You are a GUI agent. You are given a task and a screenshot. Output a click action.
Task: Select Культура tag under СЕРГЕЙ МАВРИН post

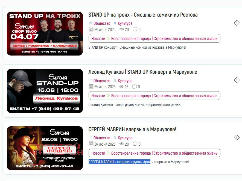tap(125, 138)
